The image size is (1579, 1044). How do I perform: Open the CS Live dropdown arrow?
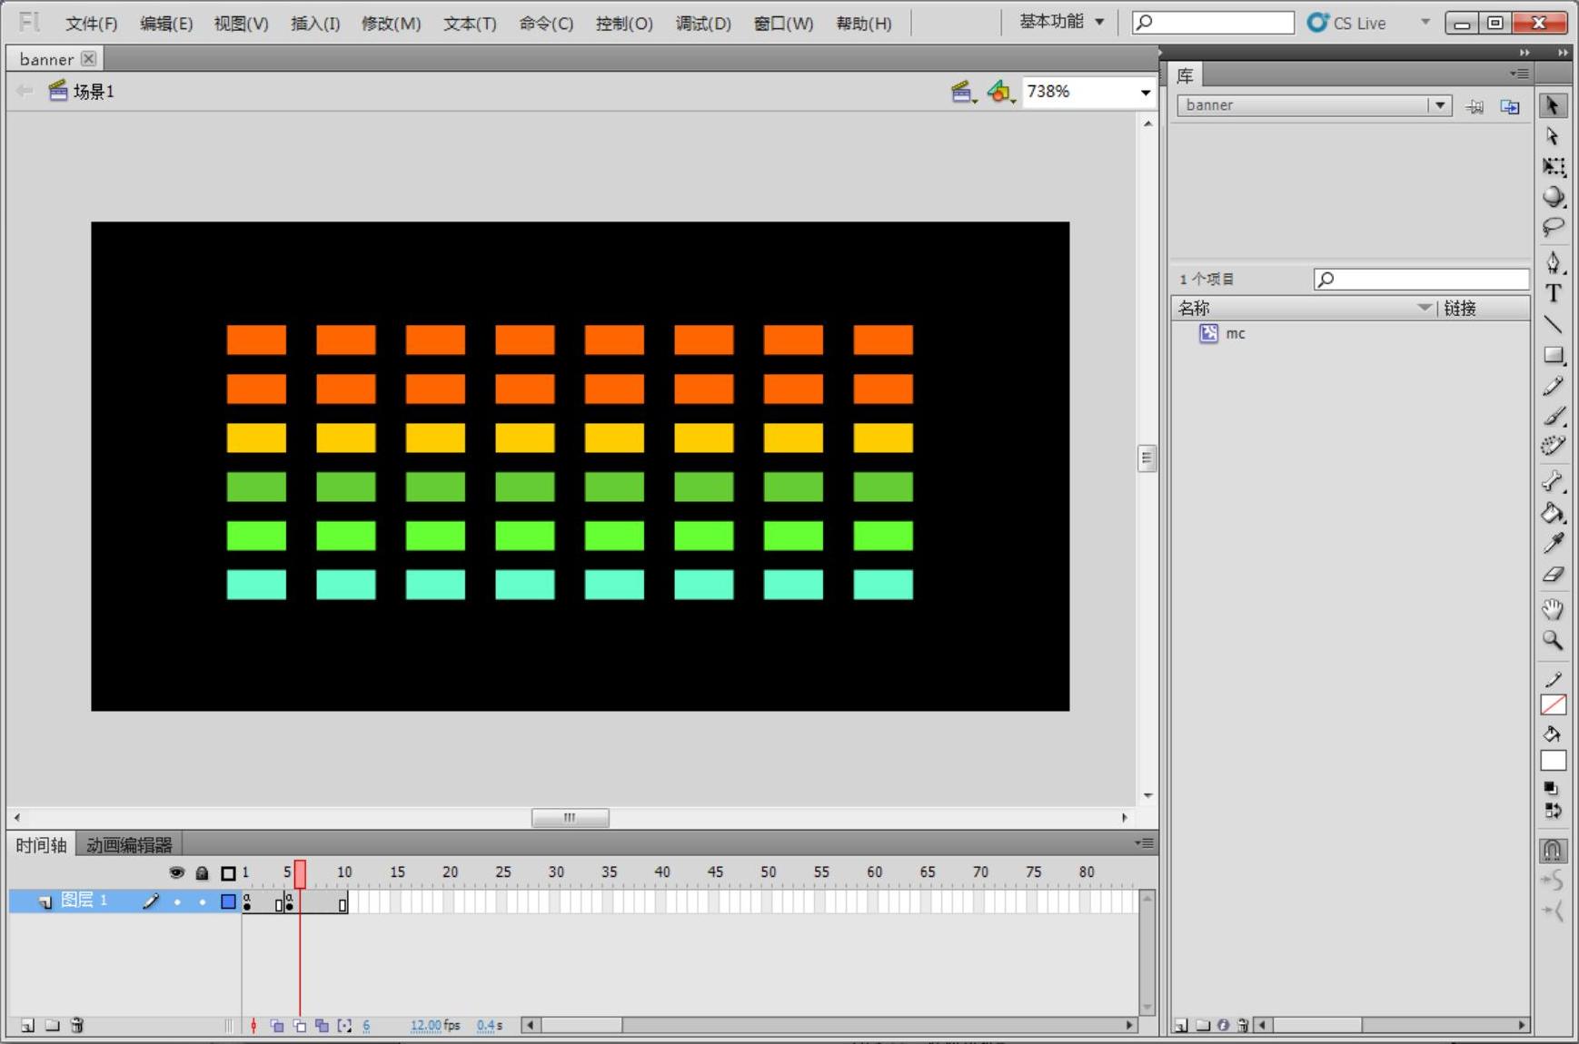[x=1425, y=22]
